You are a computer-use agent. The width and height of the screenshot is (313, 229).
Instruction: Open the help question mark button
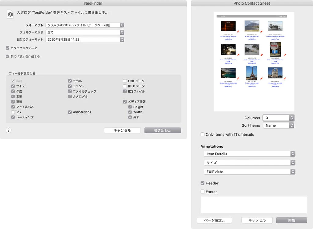click(8, 130)
